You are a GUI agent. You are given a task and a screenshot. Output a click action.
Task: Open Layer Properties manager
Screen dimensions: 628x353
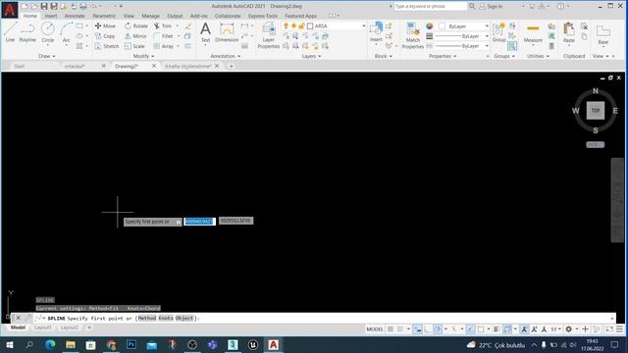(268, 35)
